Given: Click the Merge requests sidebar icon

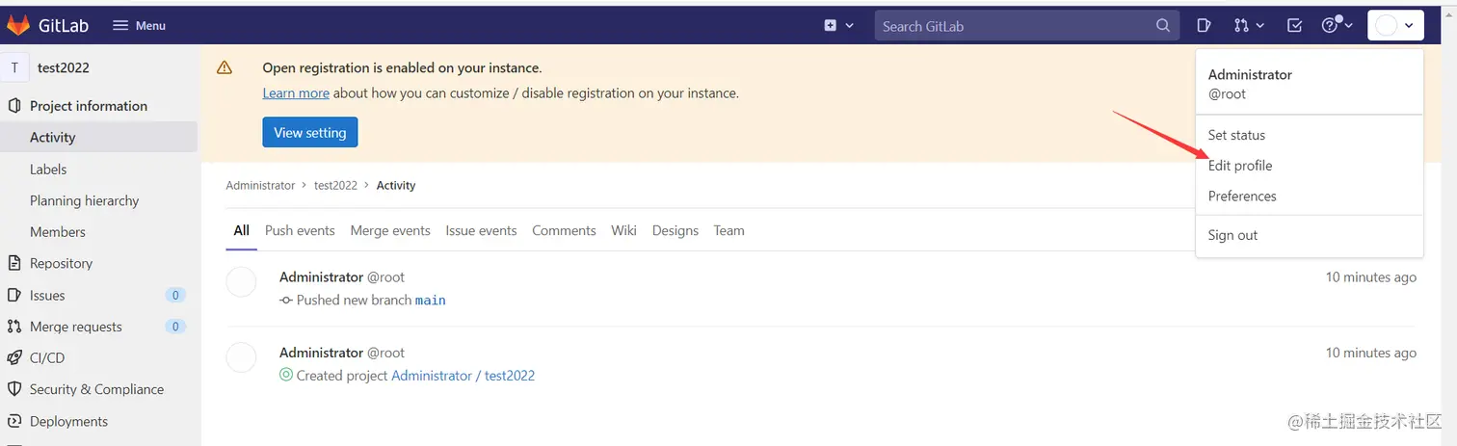Looking at the screenshot, I should click(14, 327).
